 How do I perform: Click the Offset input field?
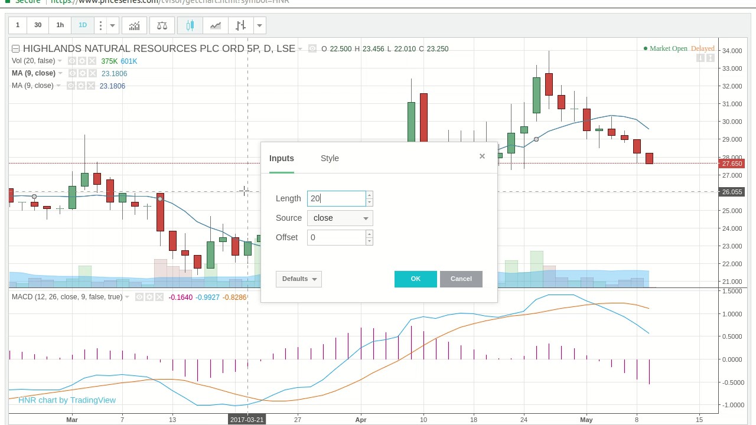[x=337, y=237]
